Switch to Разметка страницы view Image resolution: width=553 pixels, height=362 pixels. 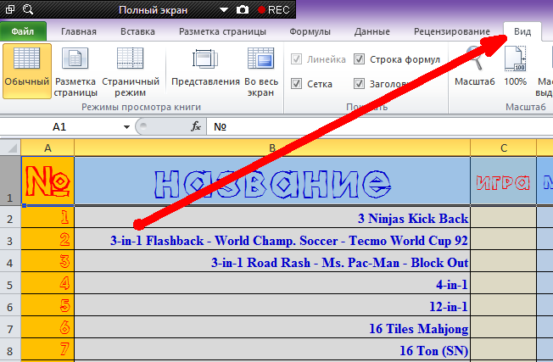(75, 71)
